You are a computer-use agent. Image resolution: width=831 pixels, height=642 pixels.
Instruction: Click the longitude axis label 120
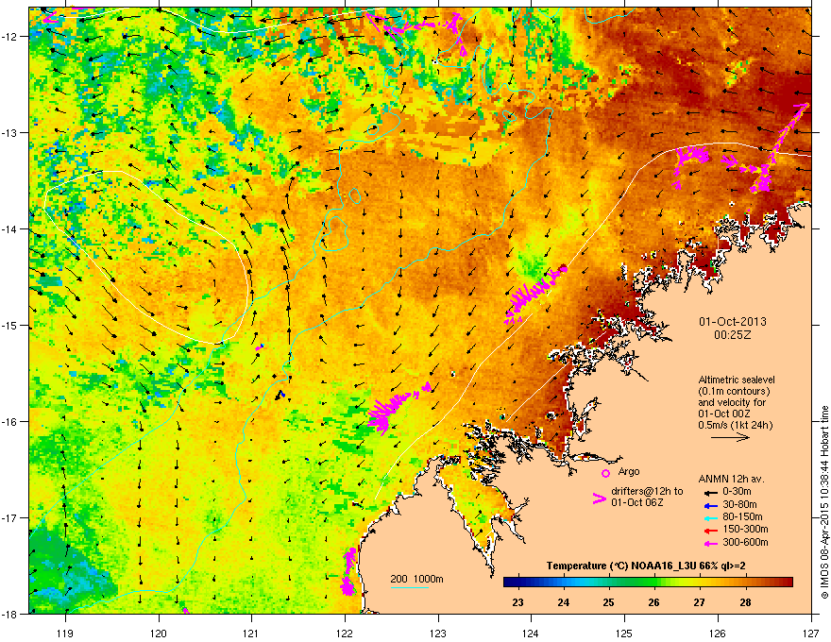159,633
